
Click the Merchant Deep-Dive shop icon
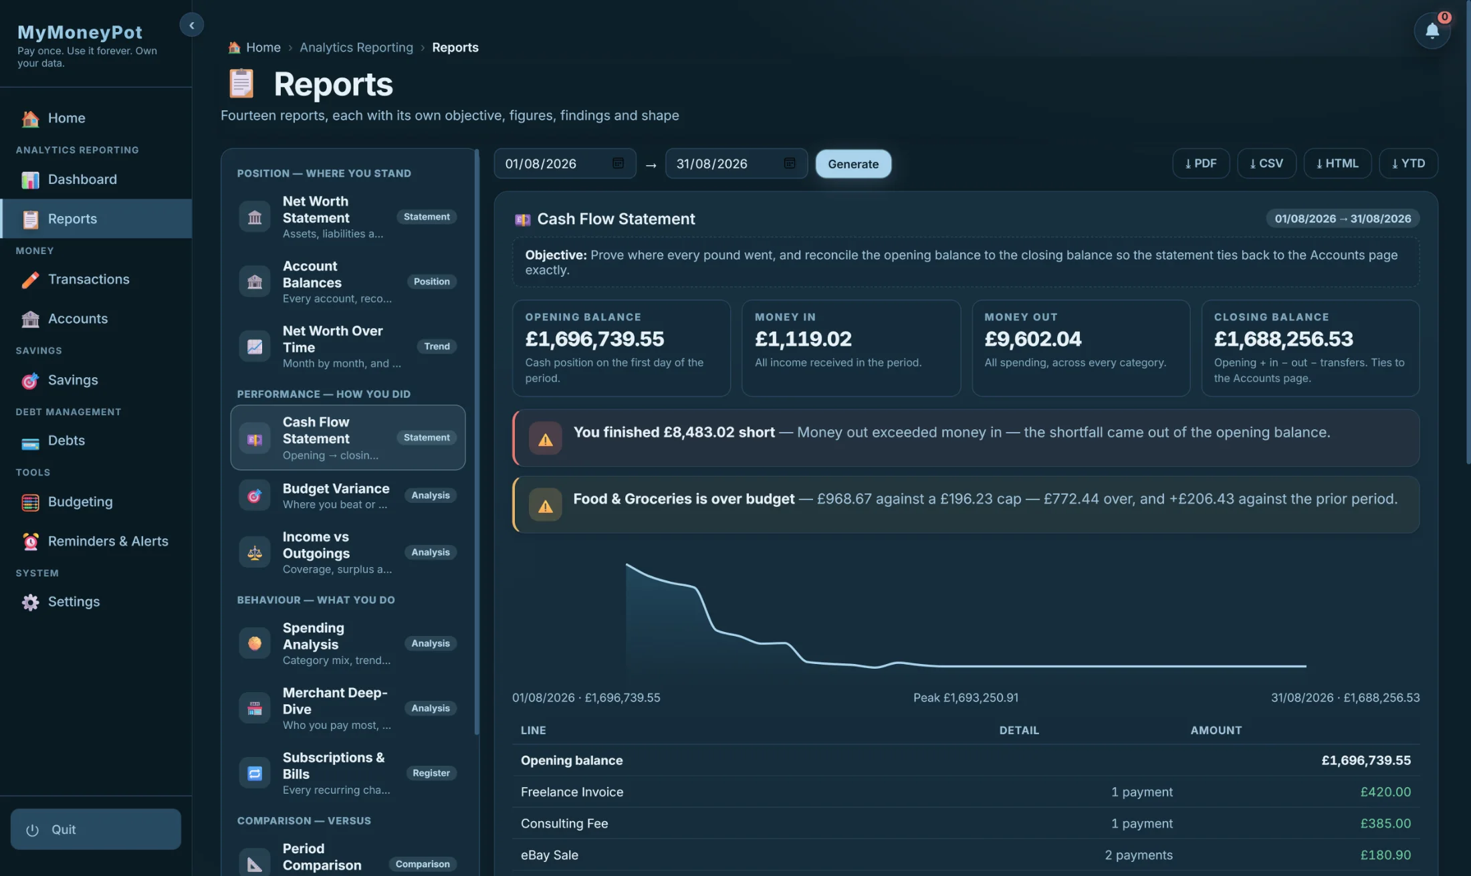click(x=255, y=708)
